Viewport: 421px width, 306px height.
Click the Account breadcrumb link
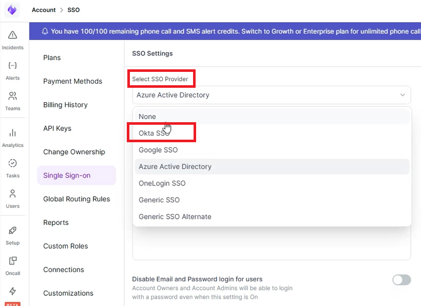tap(44, 10)
